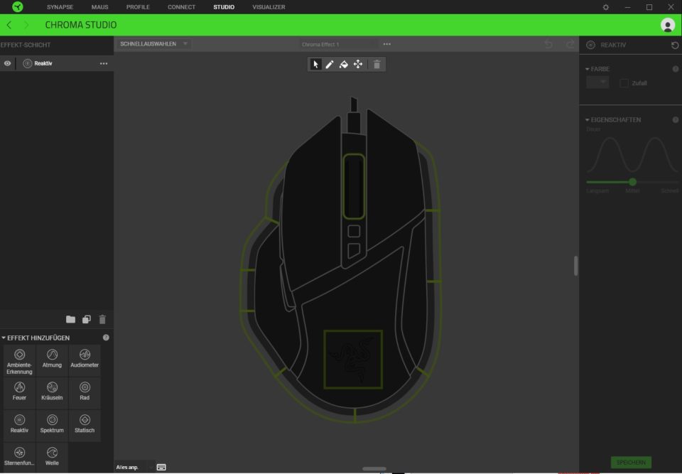Open the Profile tab
682x474 pixels.
138,7
